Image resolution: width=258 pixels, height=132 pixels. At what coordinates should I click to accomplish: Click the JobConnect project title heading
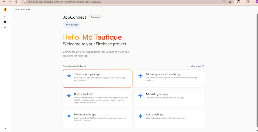coord(74,17)
